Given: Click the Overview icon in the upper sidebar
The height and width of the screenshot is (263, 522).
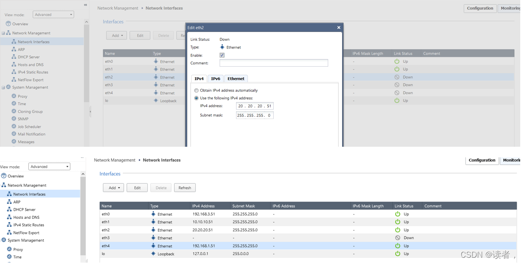Looking at the screenshot, I should point(8,23).
